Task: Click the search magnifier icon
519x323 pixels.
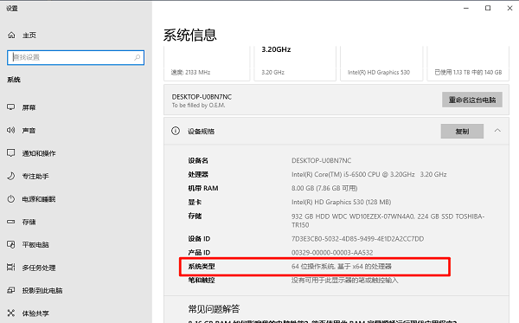Action: pos(137,58)
